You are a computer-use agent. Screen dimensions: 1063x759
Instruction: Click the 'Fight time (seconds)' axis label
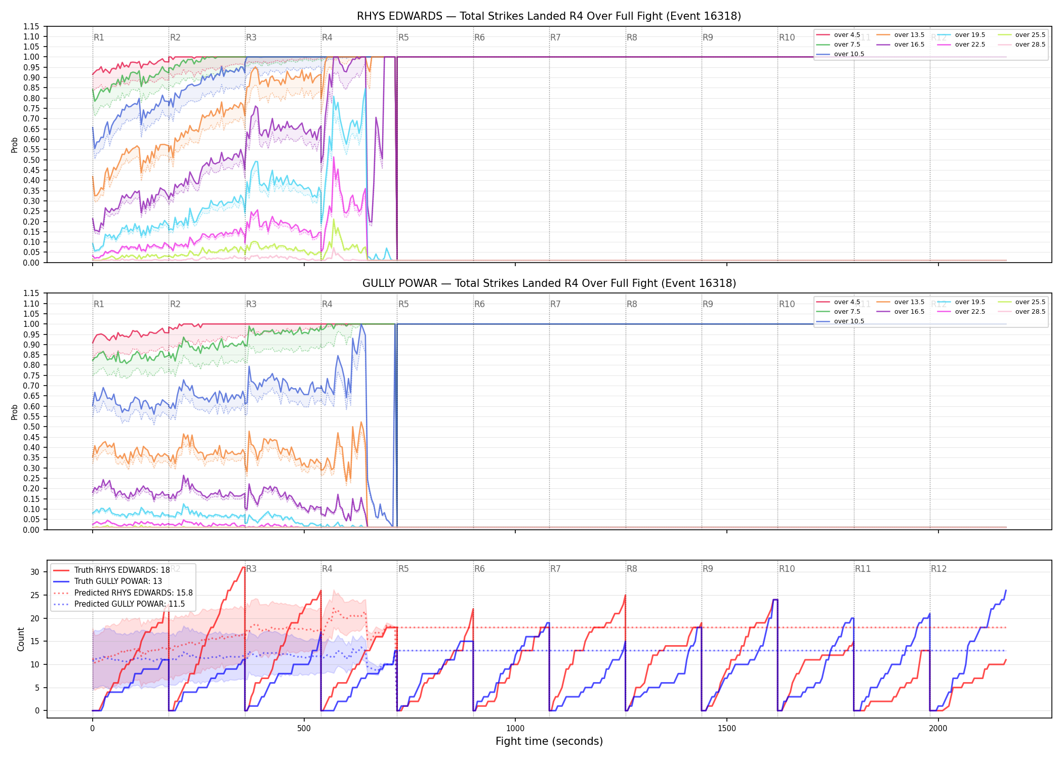tap(549, 741)
